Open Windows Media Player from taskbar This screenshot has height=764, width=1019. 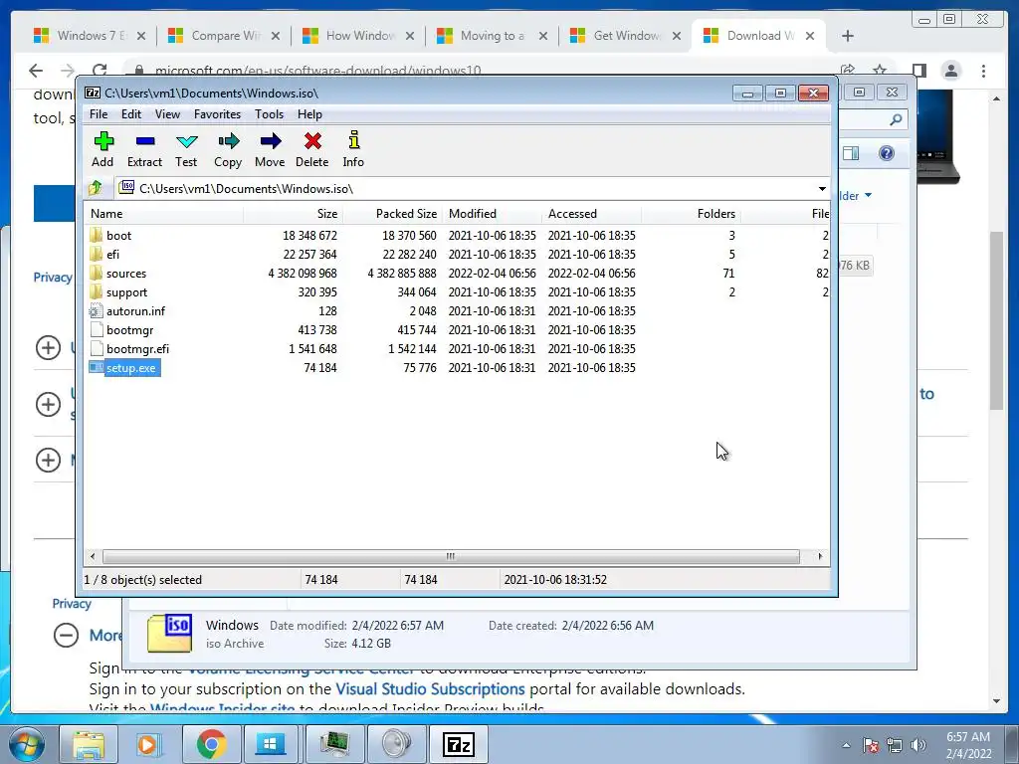(x=149, y=744)
